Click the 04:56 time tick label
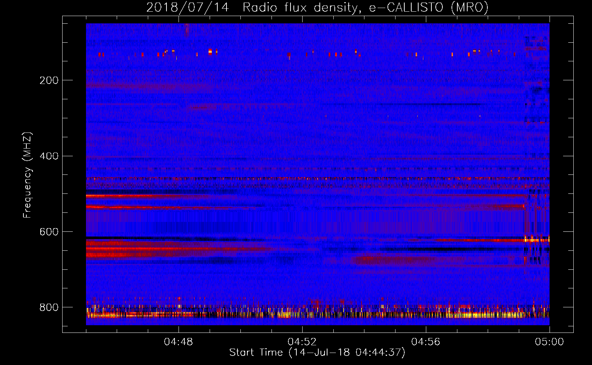 (x=426, y=342)
